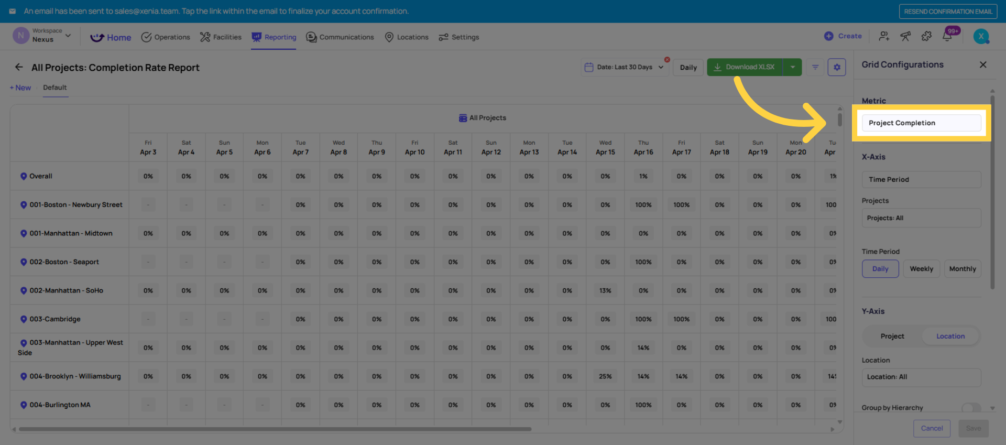1006x445 pixels.
Task: Open the Date: Last 30 Days dropdown
Action: pos(625,67)
